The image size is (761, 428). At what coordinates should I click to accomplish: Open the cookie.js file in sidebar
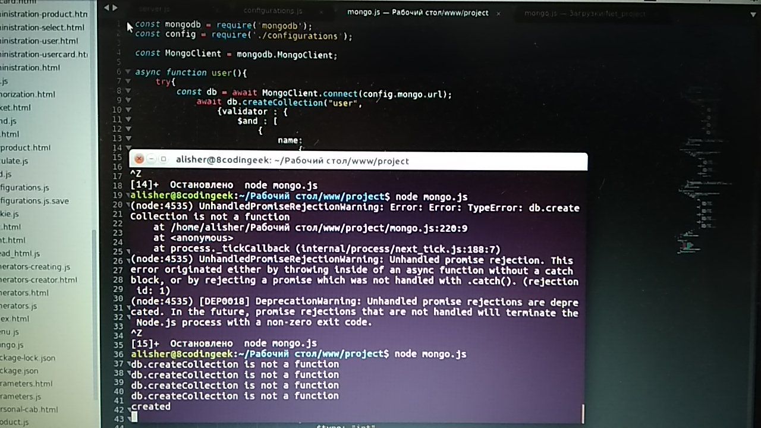pos(10,214)
